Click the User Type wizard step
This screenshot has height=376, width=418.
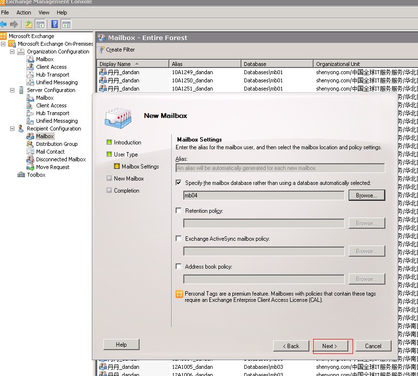(126, 154)
